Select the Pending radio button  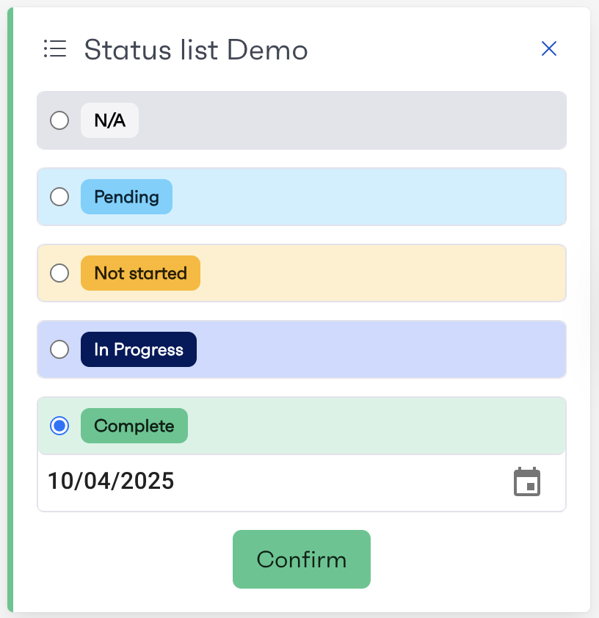[x=59, y=197]
